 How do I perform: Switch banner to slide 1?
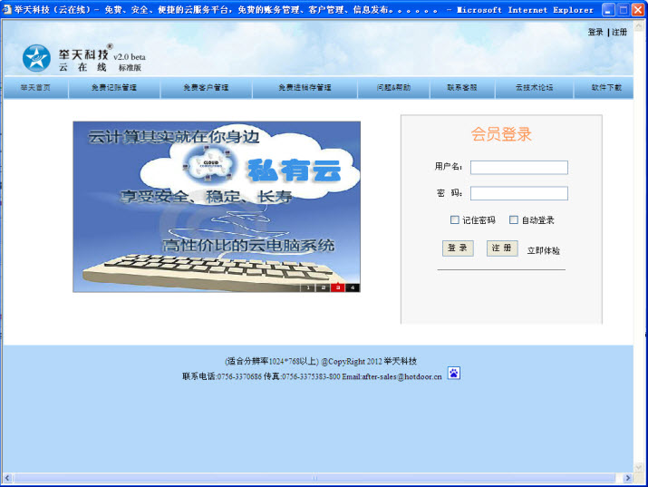[x=308, y=287]
